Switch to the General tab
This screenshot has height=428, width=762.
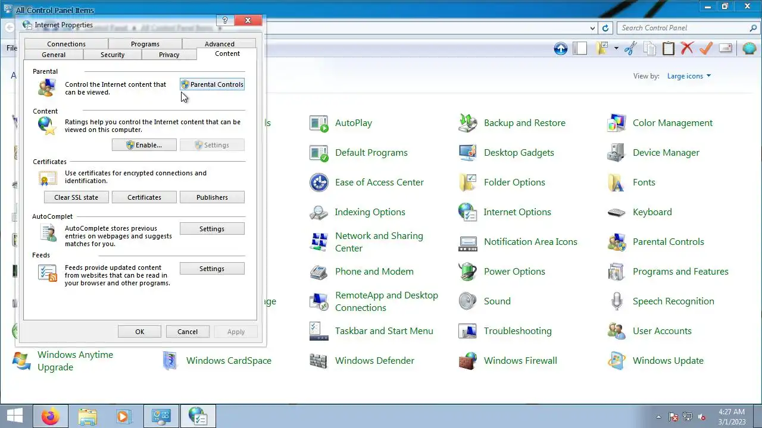coord(54,55)
